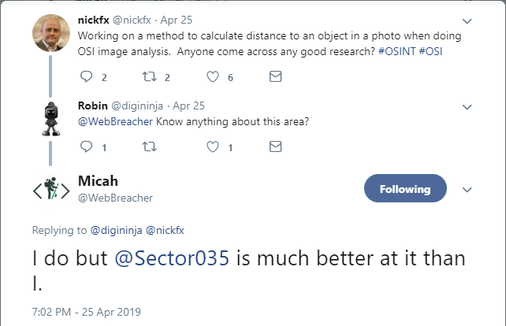The width and height of the screenshot is (506, 326).
Task: Open Micah's hiker avatar profile
Action: [51, 189]
